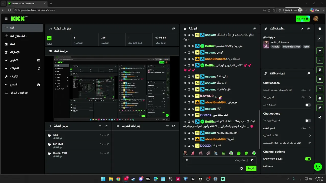Screen dimensions: 326x183
Task: Click the three-dots cluster icon in right toolbar
Action: (x=320, y=117)
